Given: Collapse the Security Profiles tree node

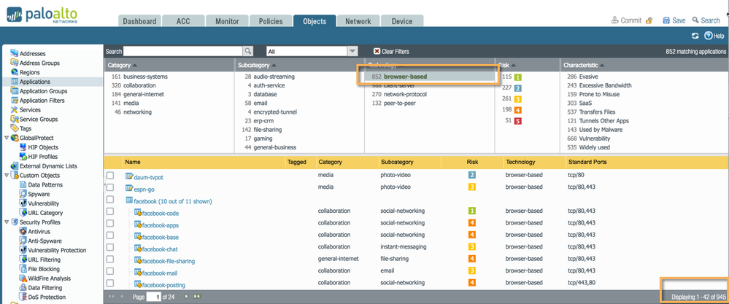Looking at the screenshot, I should [7, 222].
